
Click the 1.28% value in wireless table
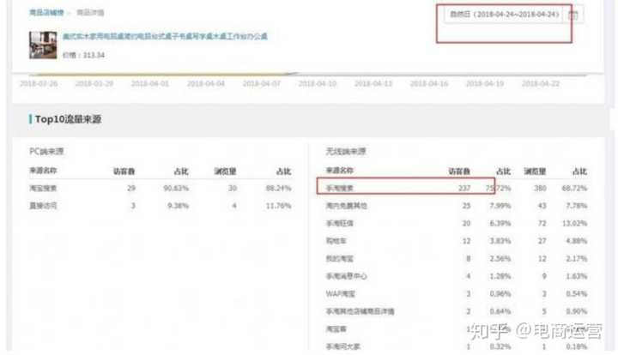tap(500, 276)
